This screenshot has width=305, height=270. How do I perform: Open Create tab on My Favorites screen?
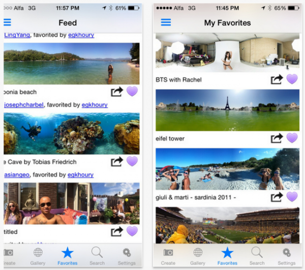[x=168, y=256]
